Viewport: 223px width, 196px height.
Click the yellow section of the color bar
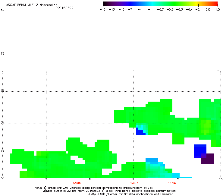pos(196,4)
